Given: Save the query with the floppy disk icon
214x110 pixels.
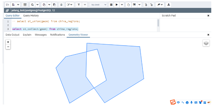Looking at the screenshot, I should 13,5.
